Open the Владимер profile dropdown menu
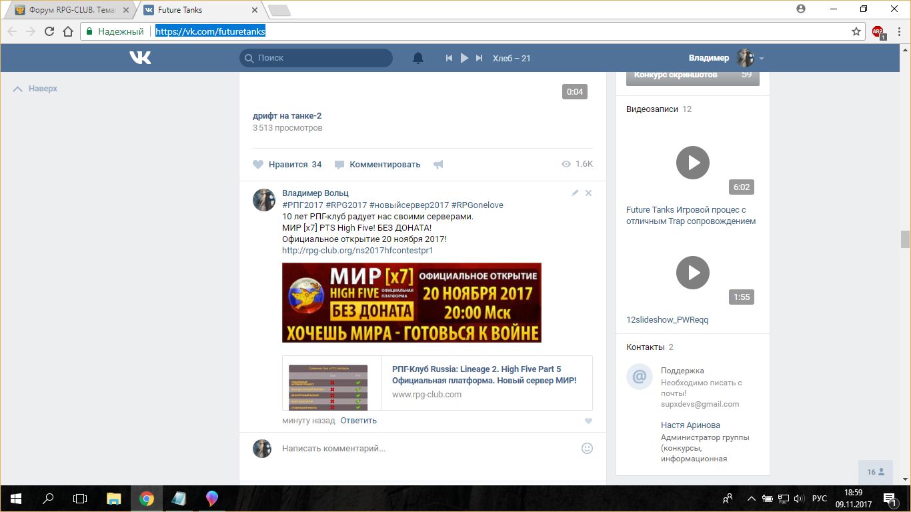Screen dimensions: 911x512 pos(762,58)
